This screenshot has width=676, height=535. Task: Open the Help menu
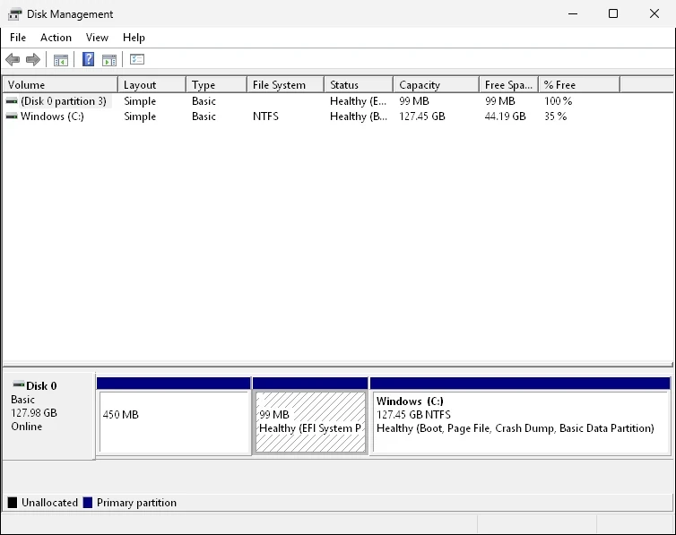pos(134,38)
